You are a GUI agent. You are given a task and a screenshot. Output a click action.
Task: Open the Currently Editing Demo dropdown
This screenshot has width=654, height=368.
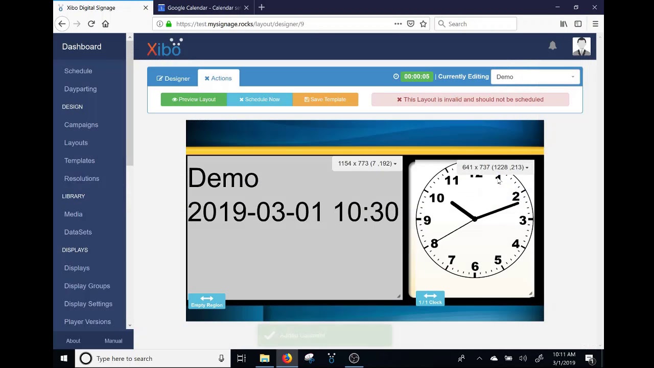535,77
